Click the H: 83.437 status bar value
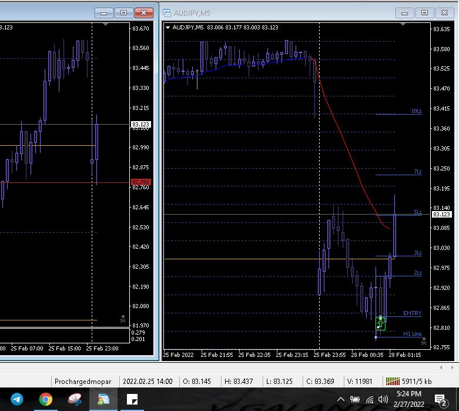The height and width of the screenshot is (411, 459). click(239, 382)
